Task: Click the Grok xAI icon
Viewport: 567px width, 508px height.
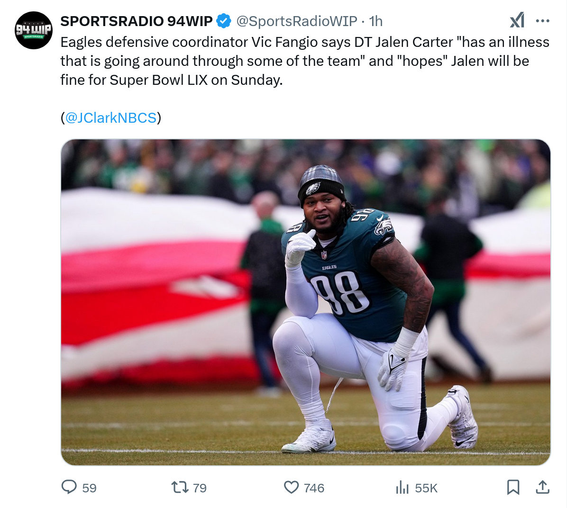Action: tap(517, 20)
